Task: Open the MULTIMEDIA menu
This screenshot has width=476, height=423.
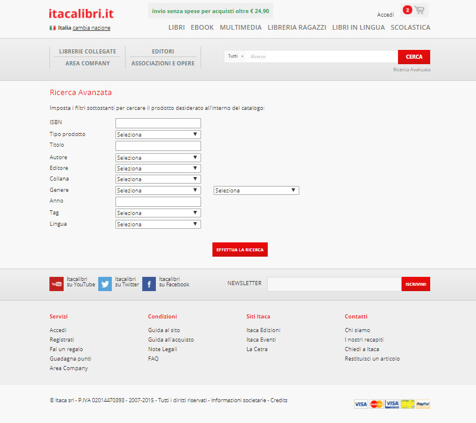Action: click(x=241, y=27)
